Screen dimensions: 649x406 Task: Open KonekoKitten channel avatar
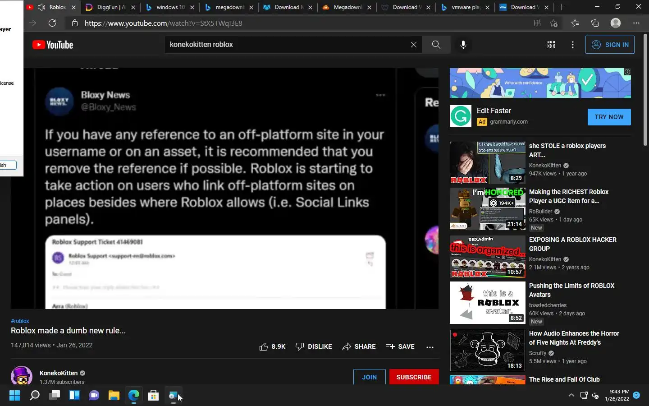point(22,376)
